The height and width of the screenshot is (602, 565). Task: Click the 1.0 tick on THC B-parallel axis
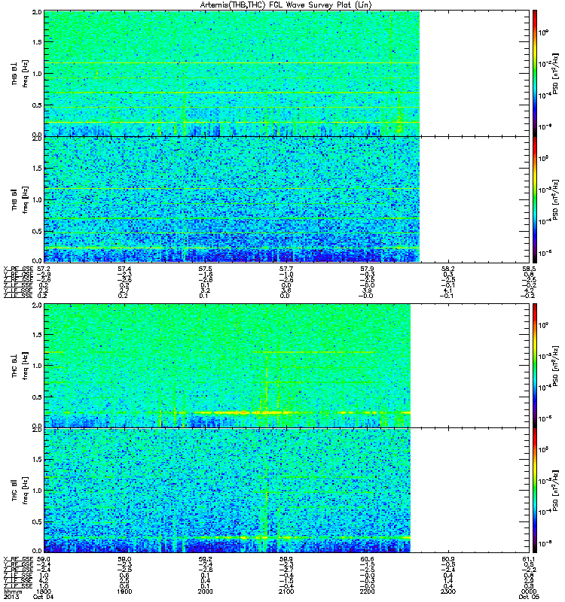pos(37,491)
